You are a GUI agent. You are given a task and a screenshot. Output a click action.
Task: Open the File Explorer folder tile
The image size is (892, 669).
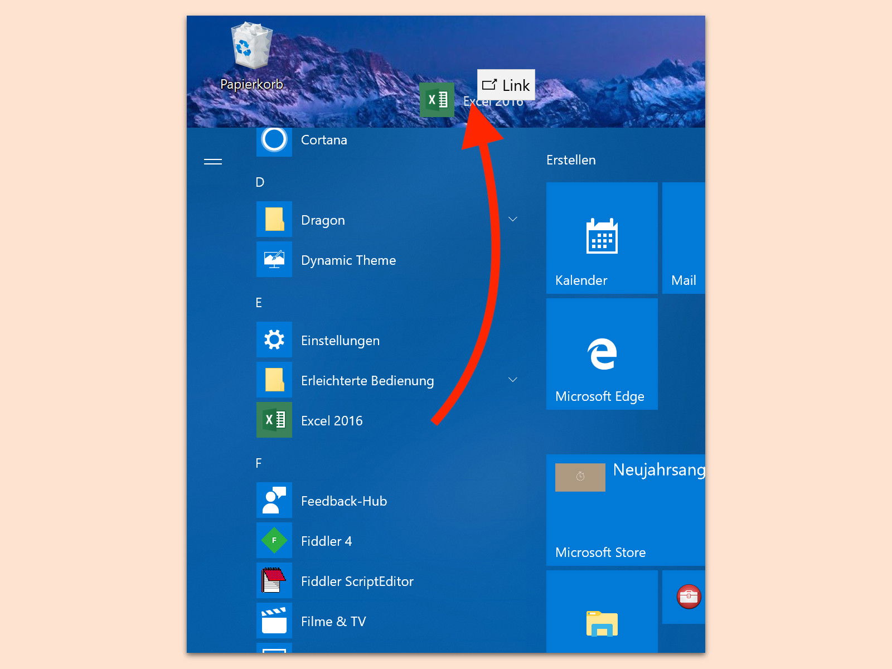(602, 612)
